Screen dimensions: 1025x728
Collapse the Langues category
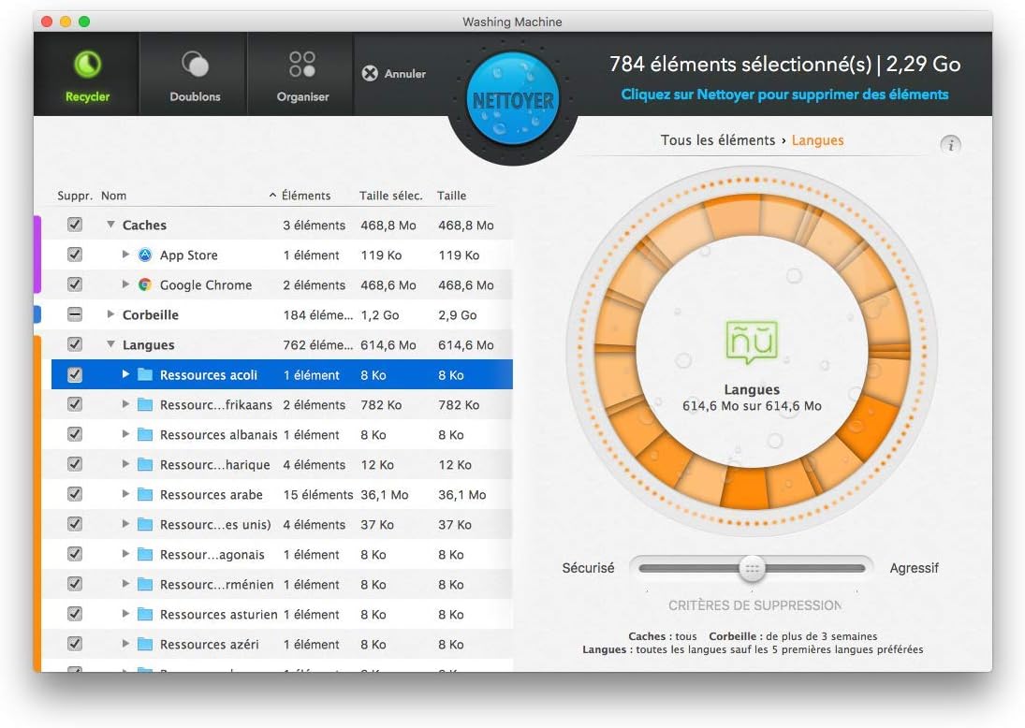(110, 344)
